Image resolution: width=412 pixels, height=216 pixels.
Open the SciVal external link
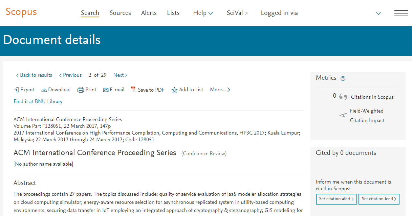tap(237, 13)
